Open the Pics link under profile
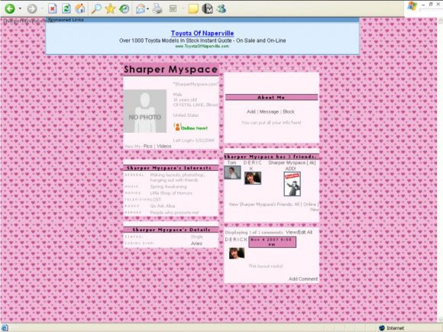Image resolution: width=443 pixels, height=332 pixels. coord(147,147)
